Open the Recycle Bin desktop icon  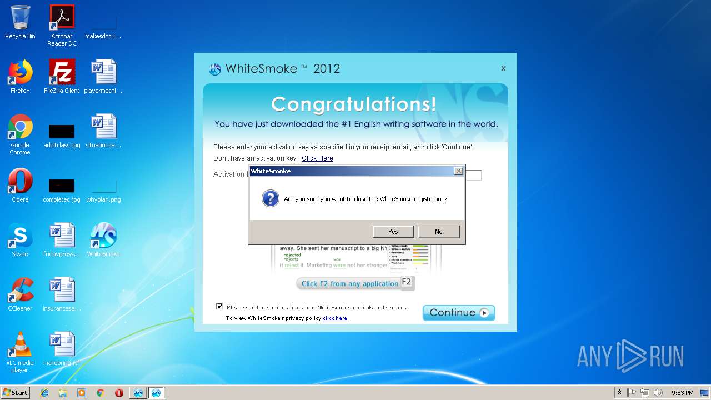tap(20, 22)
